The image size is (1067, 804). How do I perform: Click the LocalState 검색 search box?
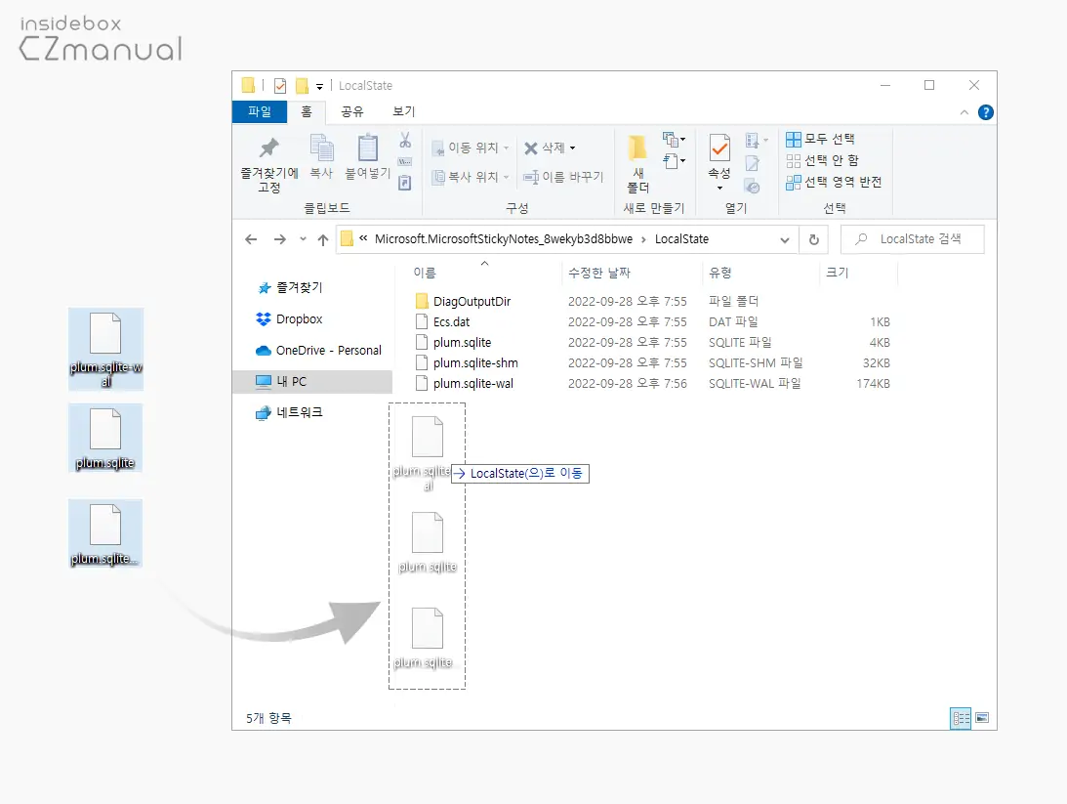(x=913, y=239)
